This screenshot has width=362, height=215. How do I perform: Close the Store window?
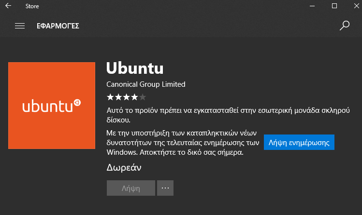point(357,6)
